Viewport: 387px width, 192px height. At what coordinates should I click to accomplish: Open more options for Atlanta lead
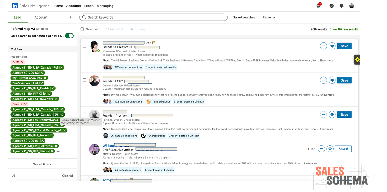[x=321, y=149]
